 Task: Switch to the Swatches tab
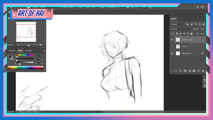click(29, 50)
